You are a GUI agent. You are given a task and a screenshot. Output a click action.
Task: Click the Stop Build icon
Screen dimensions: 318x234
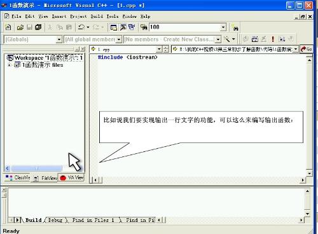(x=263, y=39)
